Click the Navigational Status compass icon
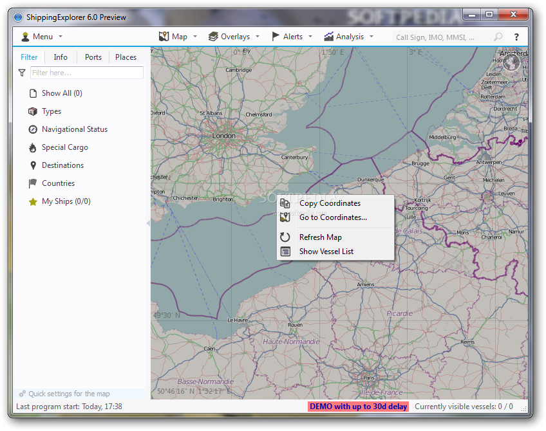546x431 pixels. pos(33,129)
